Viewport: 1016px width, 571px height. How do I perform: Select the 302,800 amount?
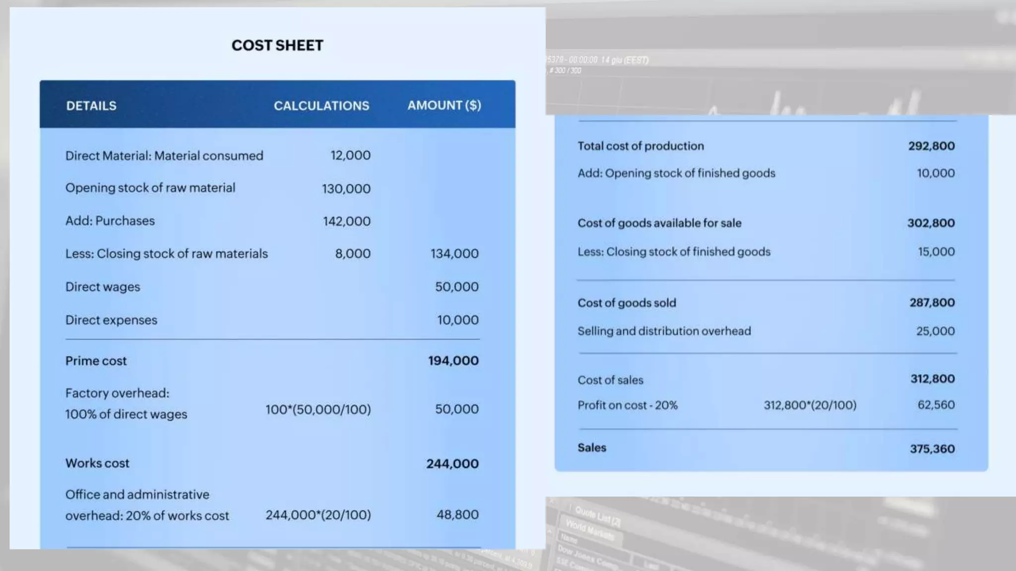931,223
